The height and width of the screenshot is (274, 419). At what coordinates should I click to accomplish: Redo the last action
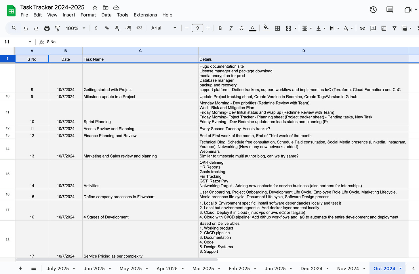click(x=36, y=28)
